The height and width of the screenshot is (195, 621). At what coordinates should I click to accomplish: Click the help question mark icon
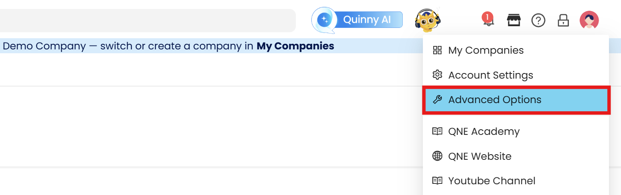coord(538,20)
